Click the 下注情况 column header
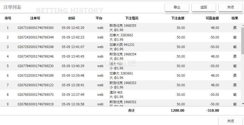Viewport: 244px width, 125px height. pos(131,18)
